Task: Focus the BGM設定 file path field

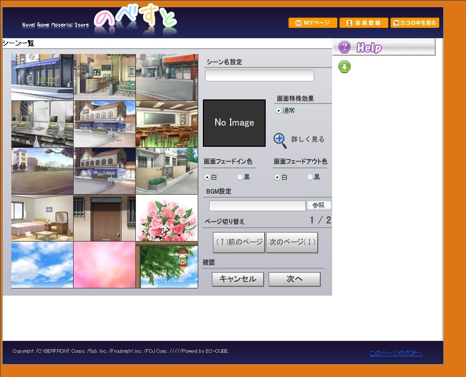Action: coord(257,205)
